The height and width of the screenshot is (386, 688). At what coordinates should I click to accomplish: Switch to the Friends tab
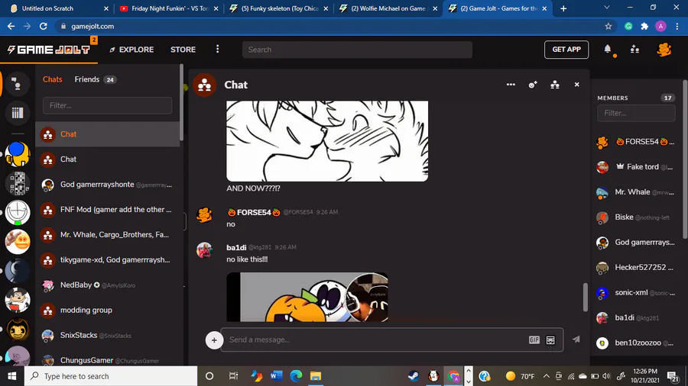tap(95, 79)
